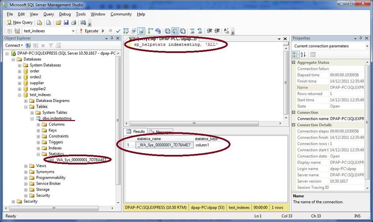Screen dimensions: 373x222
Task: Open the Query Options icon
Action: pyautogui.click(x=133, y=31)
